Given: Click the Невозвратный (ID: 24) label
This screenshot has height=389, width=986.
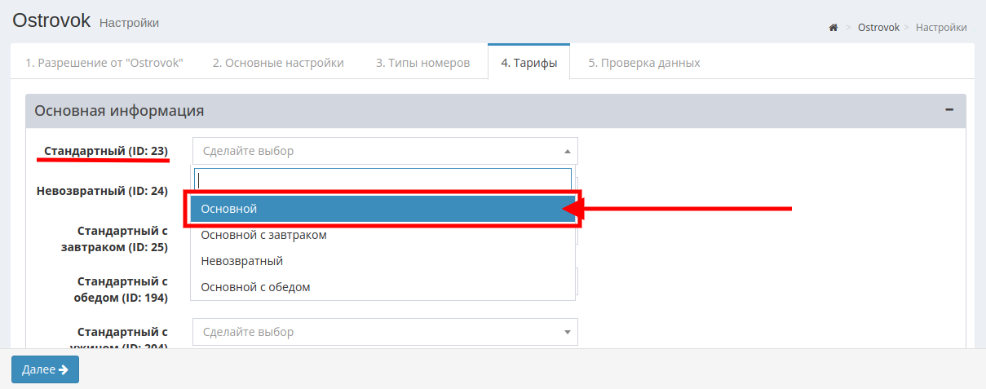Looking at the screenshot, I should [x=102, y=192].
